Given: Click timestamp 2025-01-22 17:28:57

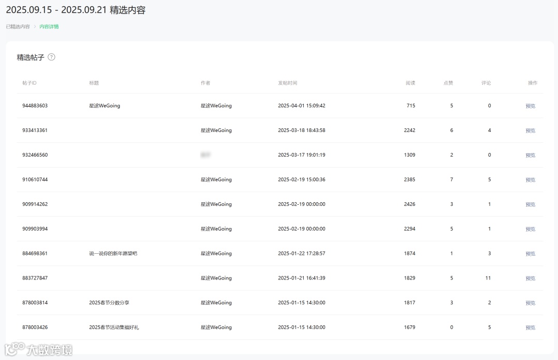Looking at the screenshot, I should (x=301, y=253).
